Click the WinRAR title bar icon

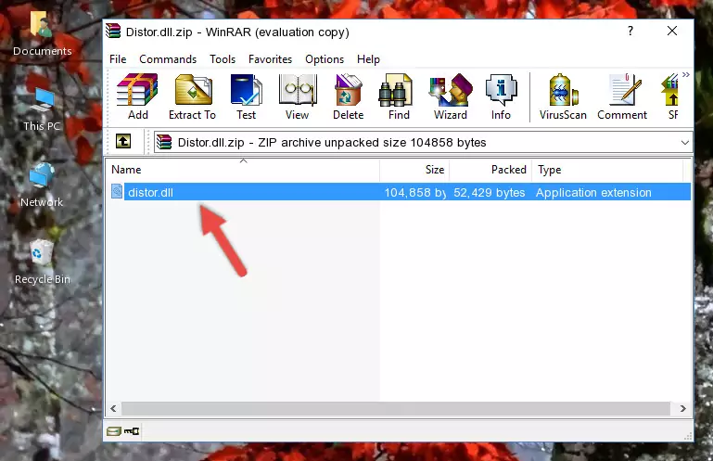114,32
